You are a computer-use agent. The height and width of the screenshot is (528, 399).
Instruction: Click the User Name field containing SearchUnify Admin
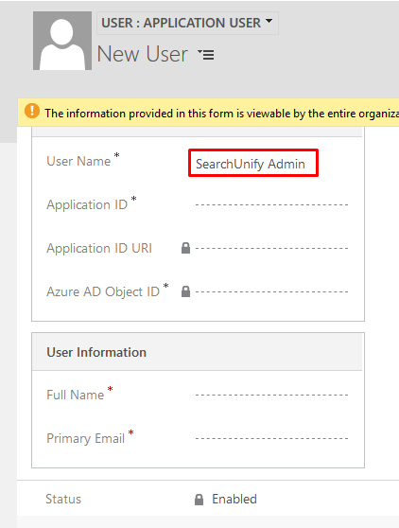click(x=253, y=163)
